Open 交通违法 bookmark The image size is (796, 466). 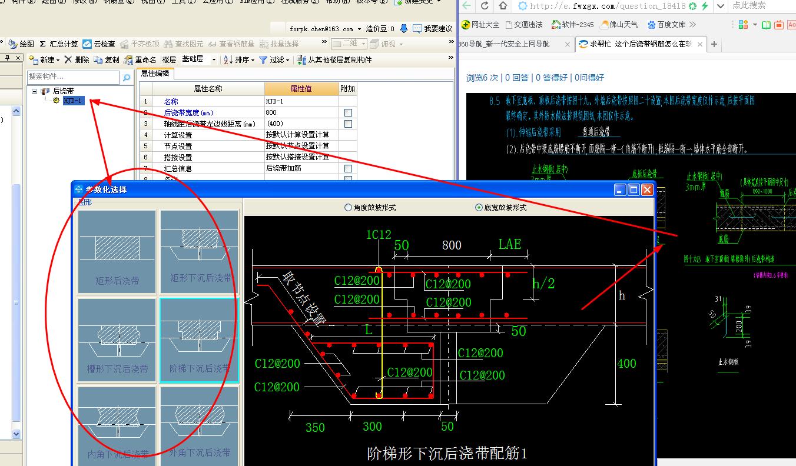pos(524,25)
